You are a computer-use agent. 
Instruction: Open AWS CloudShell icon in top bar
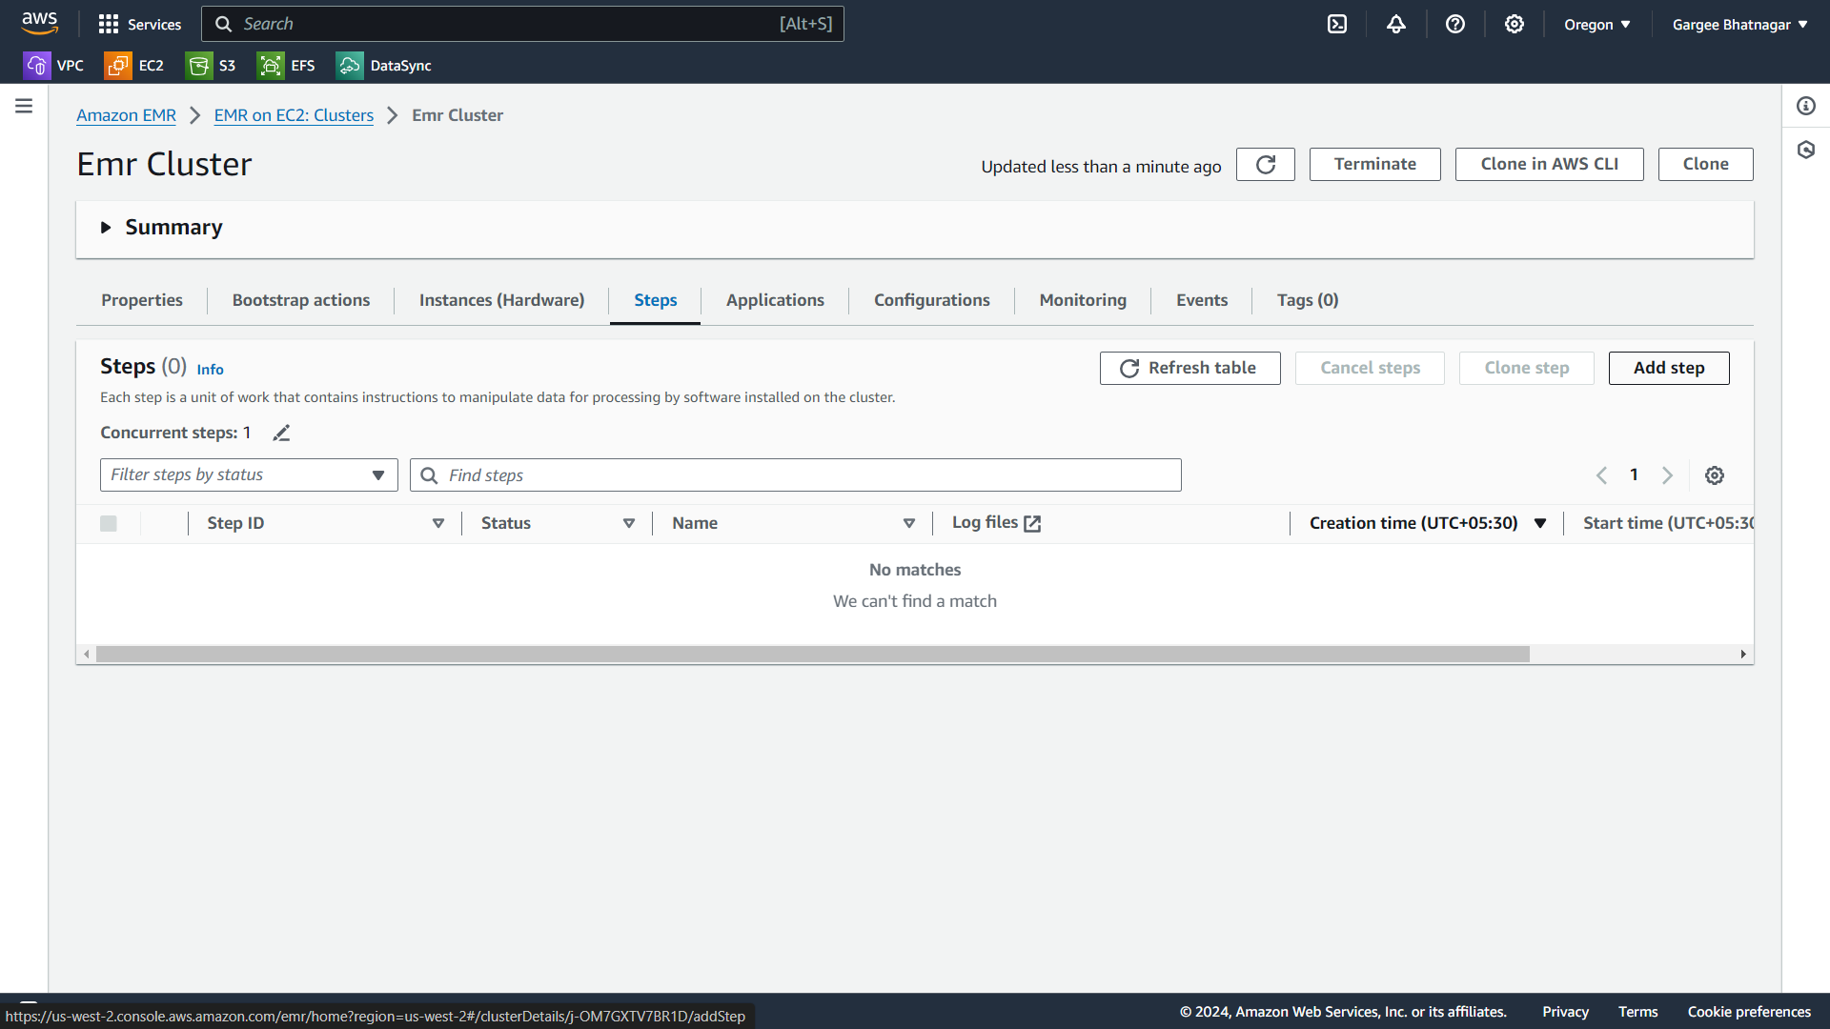(1337, 25)
